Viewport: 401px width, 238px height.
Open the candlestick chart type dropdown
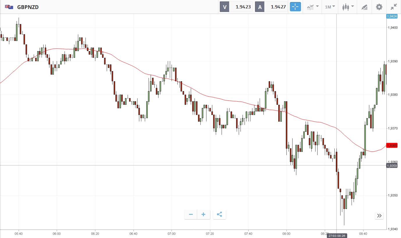348,7
